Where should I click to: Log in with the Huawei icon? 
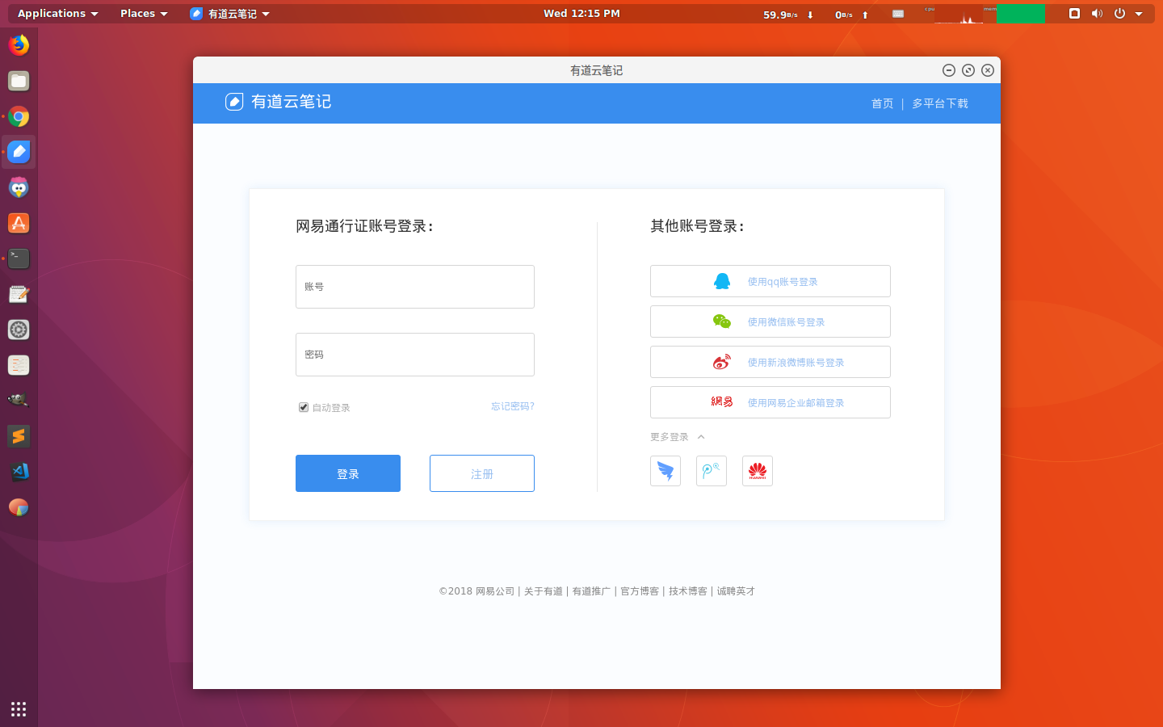758,471
